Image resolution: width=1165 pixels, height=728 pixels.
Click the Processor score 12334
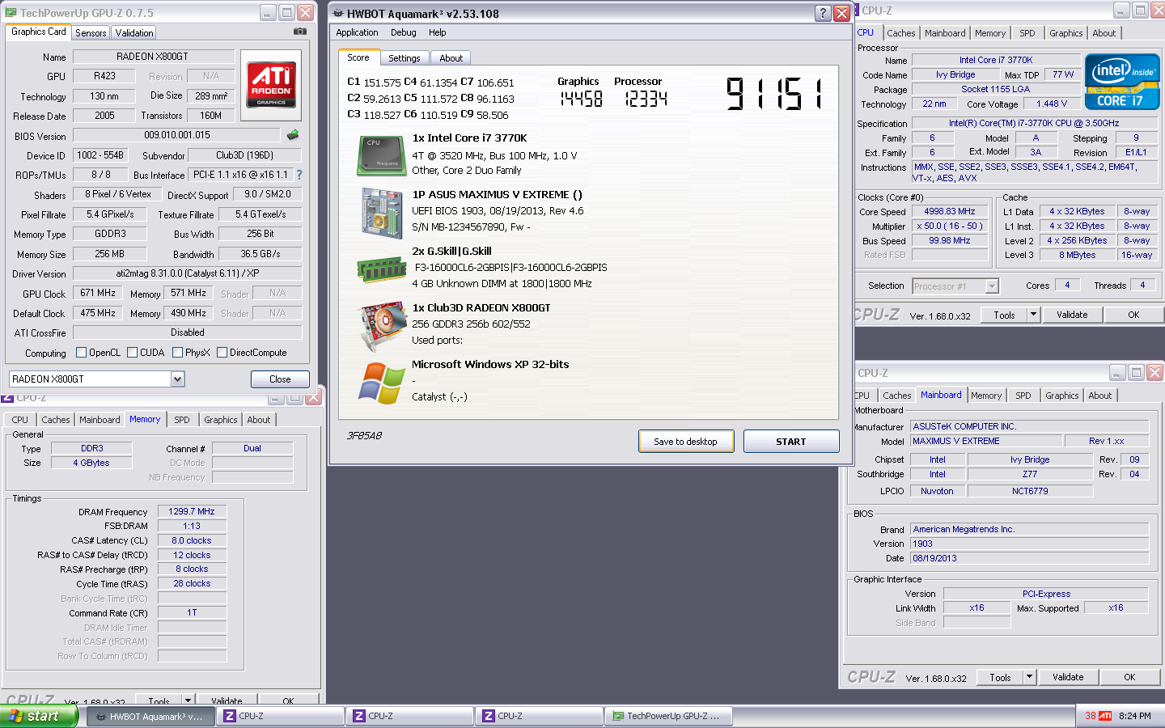(646, 99)
